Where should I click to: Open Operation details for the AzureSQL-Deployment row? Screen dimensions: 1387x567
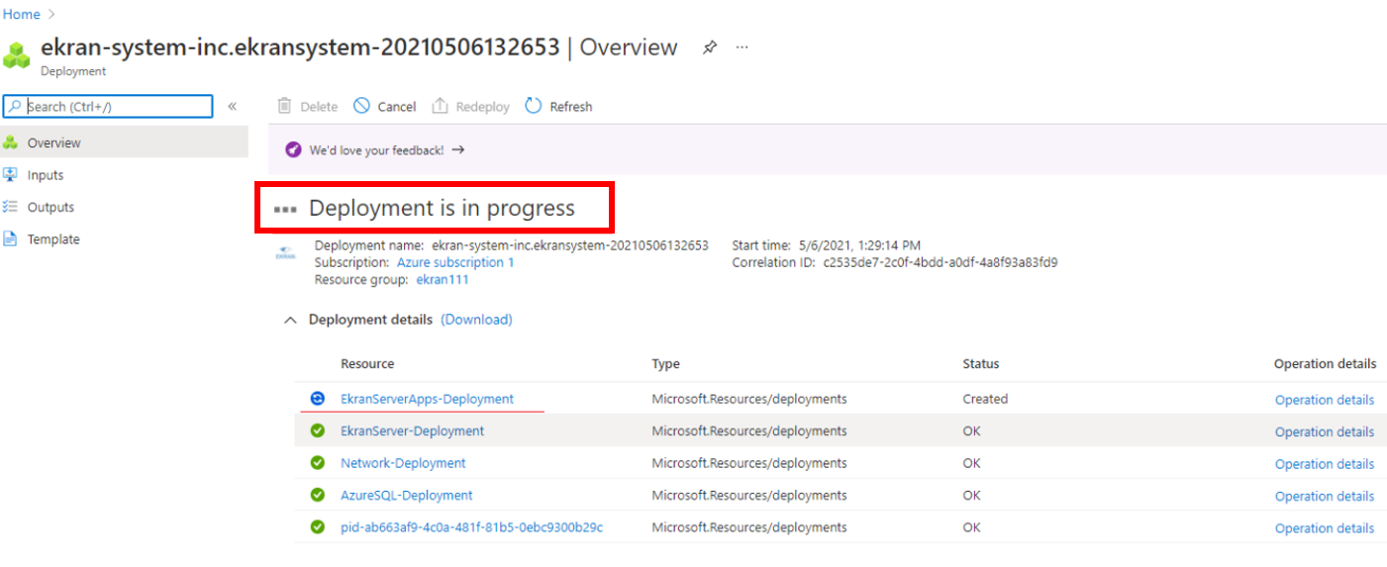coord(1324,496)
